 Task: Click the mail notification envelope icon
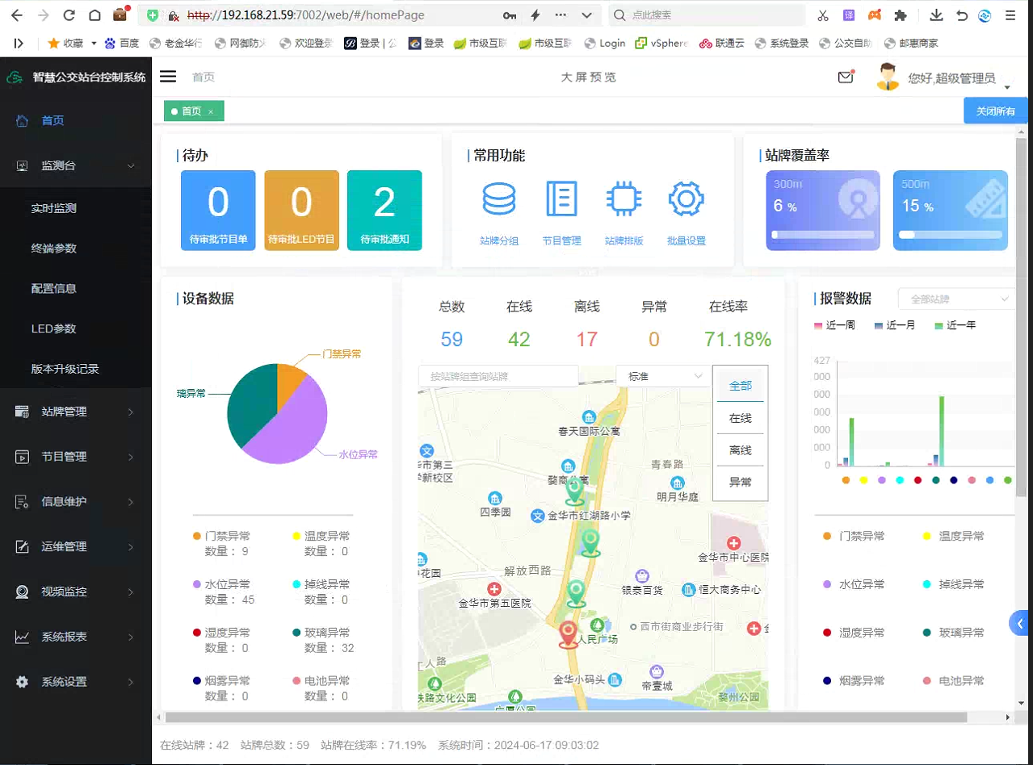845,77
